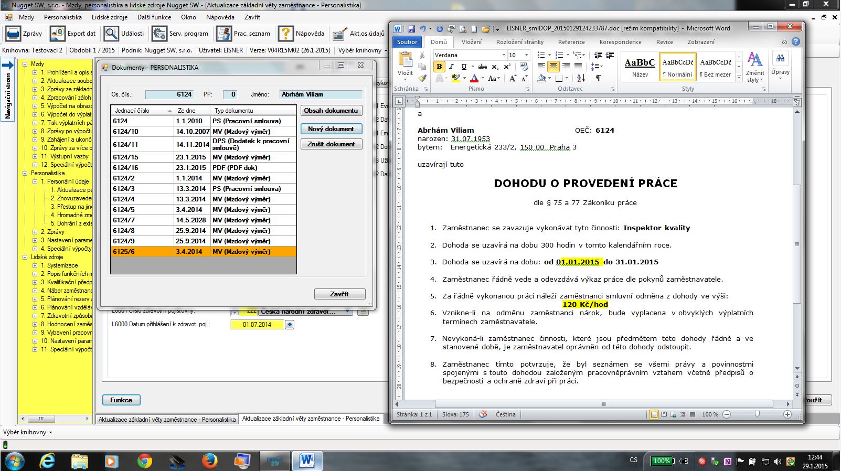The image size is (841, 471).
Task: Select the Format Painter brush in Word
Action: tap(422, 78)
